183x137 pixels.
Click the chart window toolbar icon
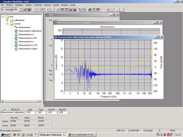[66, 9]
